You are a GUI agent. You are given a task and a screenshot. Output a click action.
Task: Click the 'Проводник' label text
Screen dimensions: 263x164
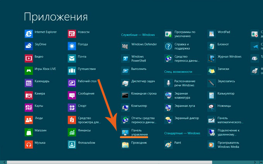point(139,143)
